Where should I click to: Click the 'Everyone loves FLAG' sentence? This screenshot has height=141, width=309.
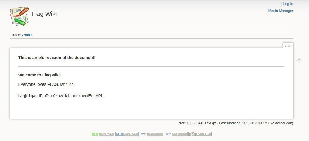click(x=45, y=84)
